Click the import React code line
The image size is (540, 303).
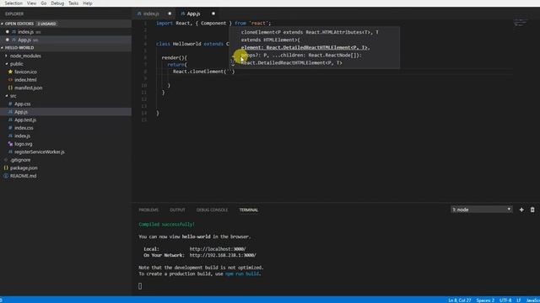tap(213, 24)
